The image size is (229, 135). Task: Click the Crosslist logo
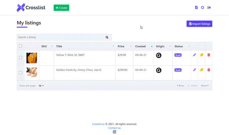[x=31, y=7]
